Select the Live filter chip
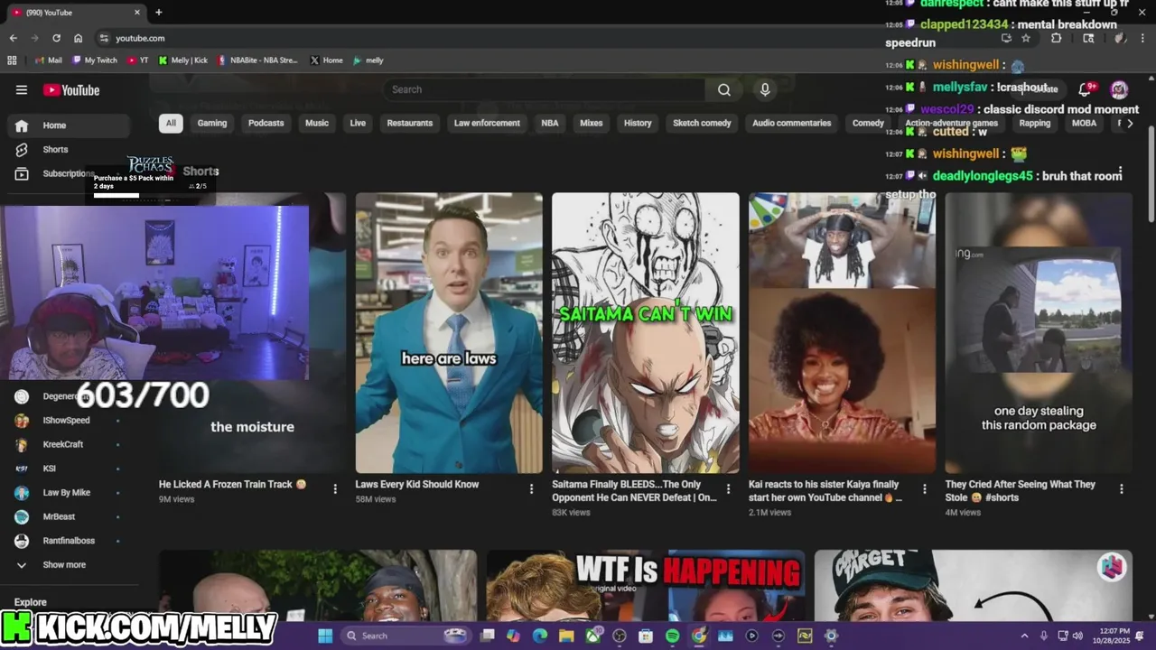The height and width of the screenshot is (650, 1156). pyautogui.click(x=358, y=123)
